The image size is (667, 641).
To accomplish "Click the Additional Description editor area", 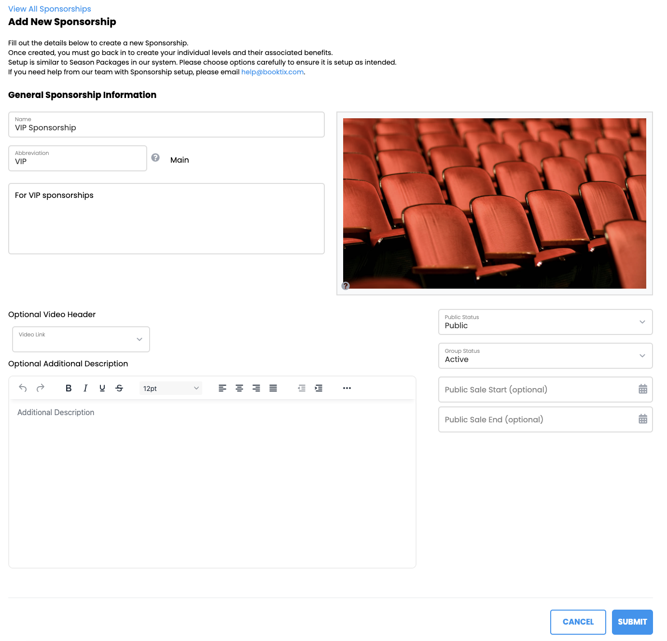I will point(212,484).
